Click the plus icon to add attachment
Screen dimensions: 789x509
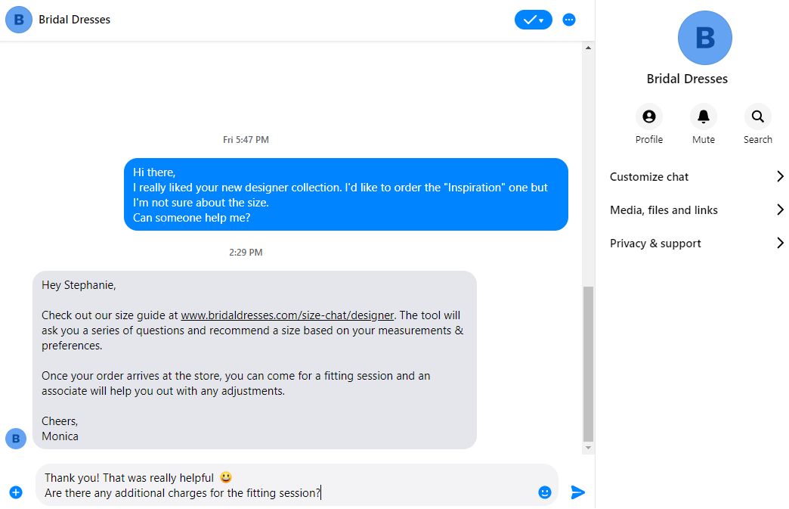16,492
